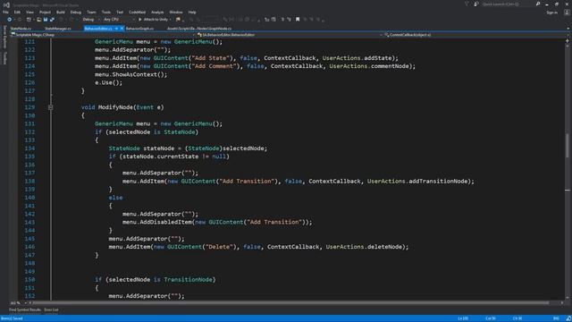Screen dimensions: 572x322
Task: Open the Scriptable Magic project dropdown
Action: (103, 35)
